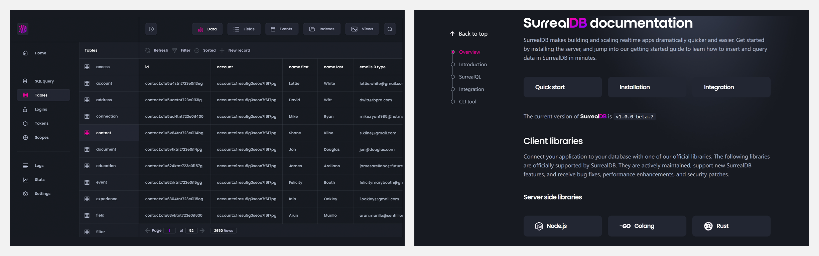
Task: Select the connection table
Action: (x=109, y=116)
